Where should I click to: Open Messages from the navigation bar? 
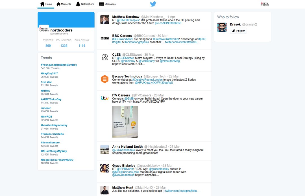click(x=107, y=4)
